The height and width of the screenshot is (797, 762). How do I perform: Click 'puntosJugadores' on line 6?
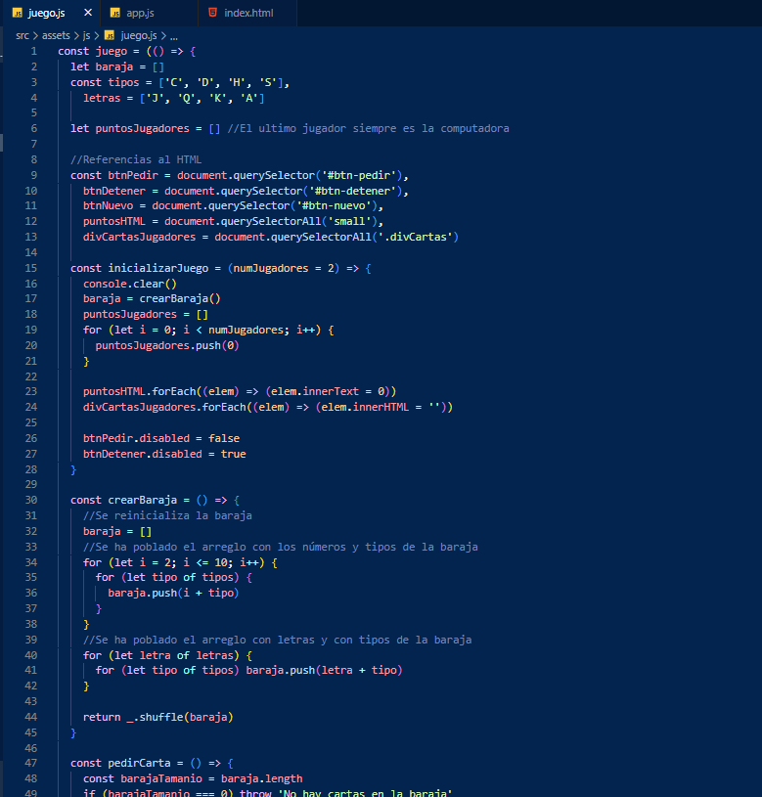click(x=143, y=129)
